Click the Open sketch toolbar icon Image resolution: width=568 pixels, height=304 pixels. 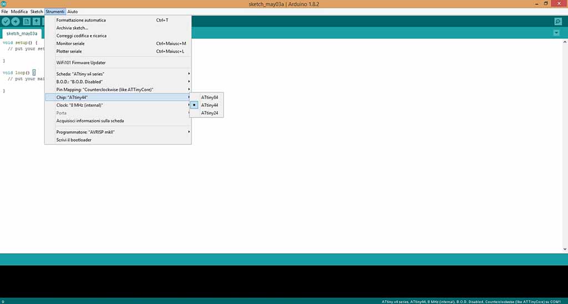[36, 22]
